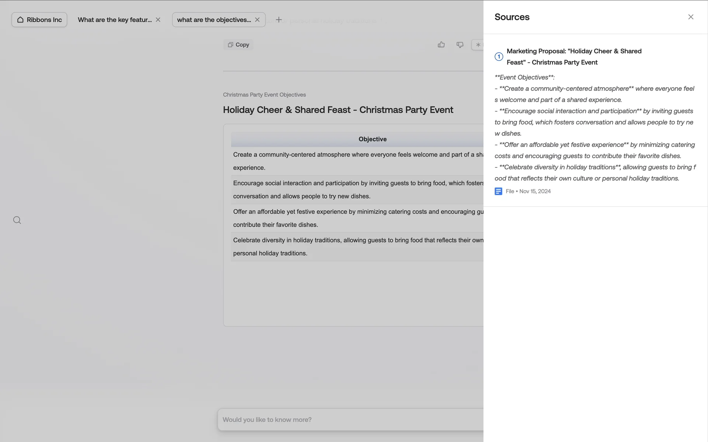Click the "Would you like to know more?" field
The height and width of the screenshot is (442, 708).
tap(350, 420)
